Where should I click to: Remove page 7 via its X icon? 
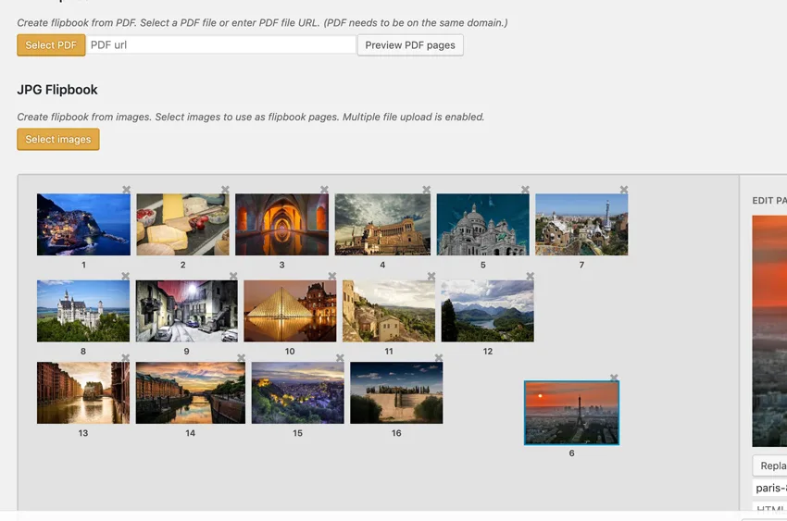click(624, 190)
